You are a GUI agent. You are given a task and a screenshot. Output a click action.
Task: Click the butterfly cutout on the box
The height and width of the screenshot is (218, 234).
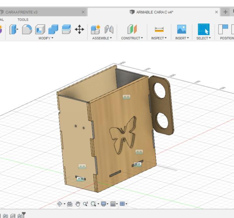point(123,135)
